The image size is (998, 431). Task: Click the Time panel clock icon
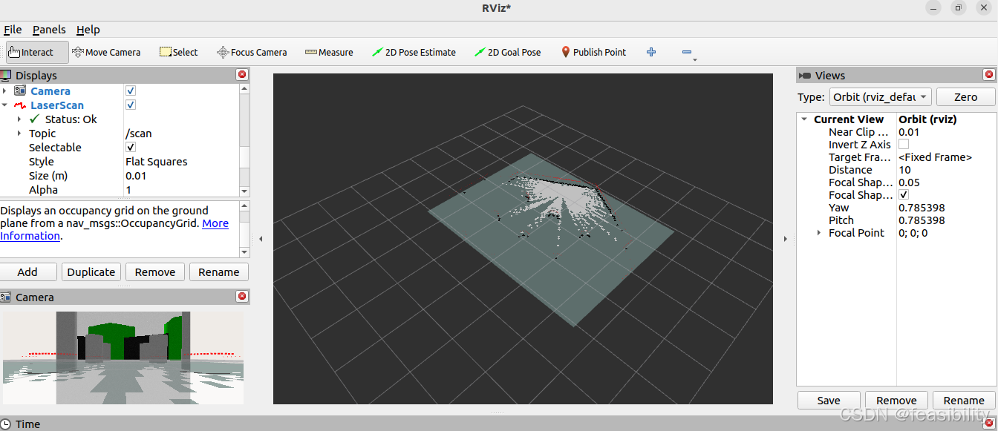click(x=7, y=424)
